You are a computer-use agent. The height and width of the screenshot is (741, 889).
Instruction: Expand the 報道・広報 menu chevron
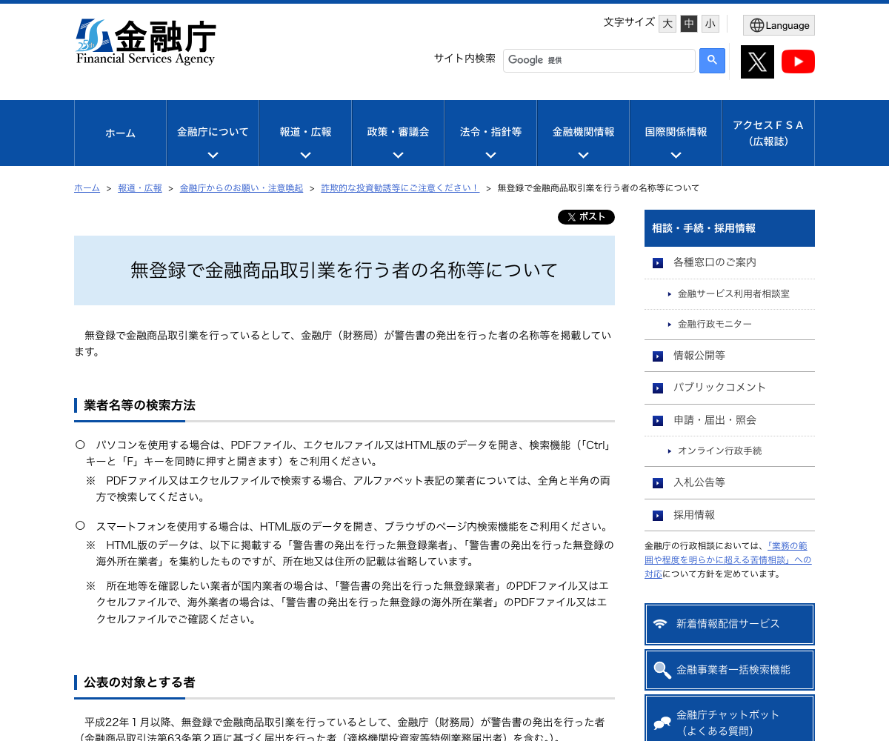[x=305, y=156]
